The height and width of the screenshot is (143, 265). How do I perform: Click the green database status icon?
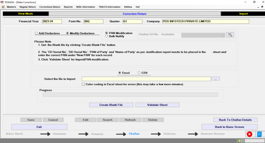[x=240, y=141]
